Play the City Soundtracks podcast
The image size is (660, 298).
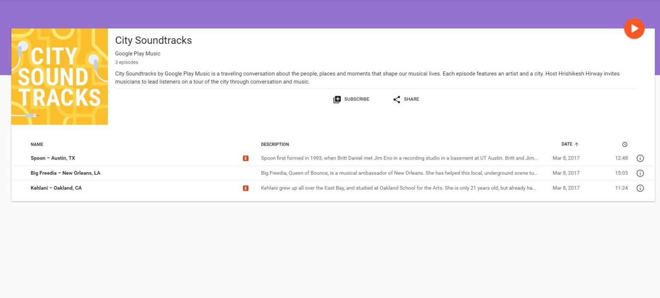(x=634, y=28)
